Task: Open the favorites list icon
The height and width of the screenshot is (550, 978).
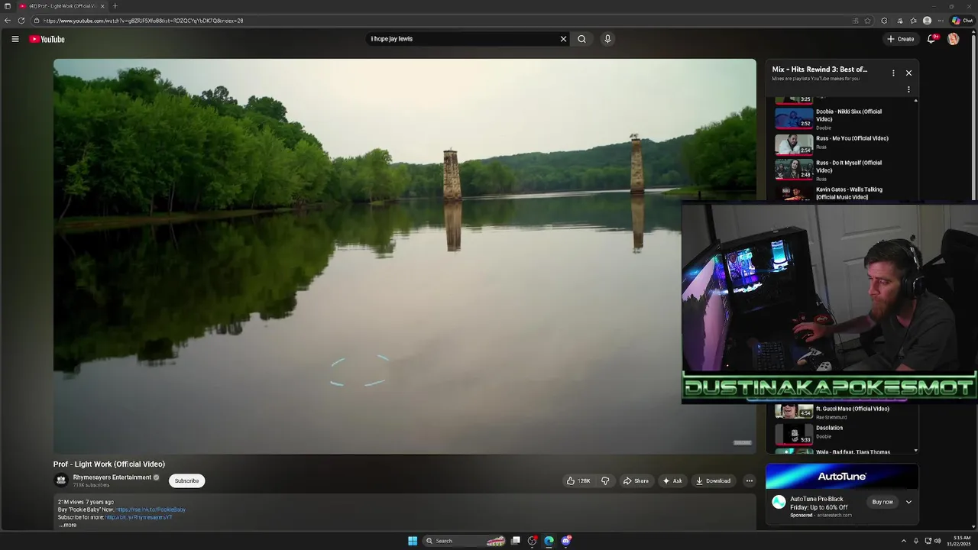Action: click(x=913, y=21)
